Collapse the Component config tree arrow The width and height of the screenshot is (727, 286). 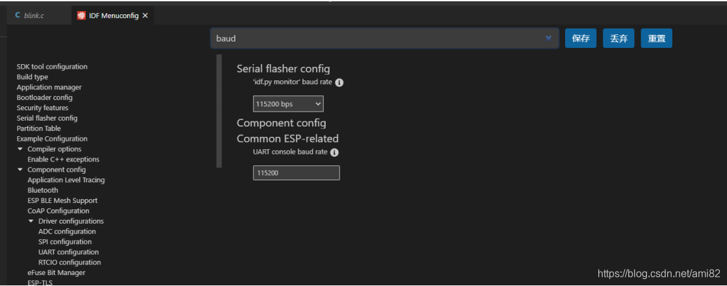20,169
